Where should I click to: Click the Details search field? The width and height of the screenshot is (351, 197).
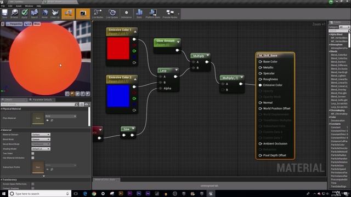click(38, 105)
